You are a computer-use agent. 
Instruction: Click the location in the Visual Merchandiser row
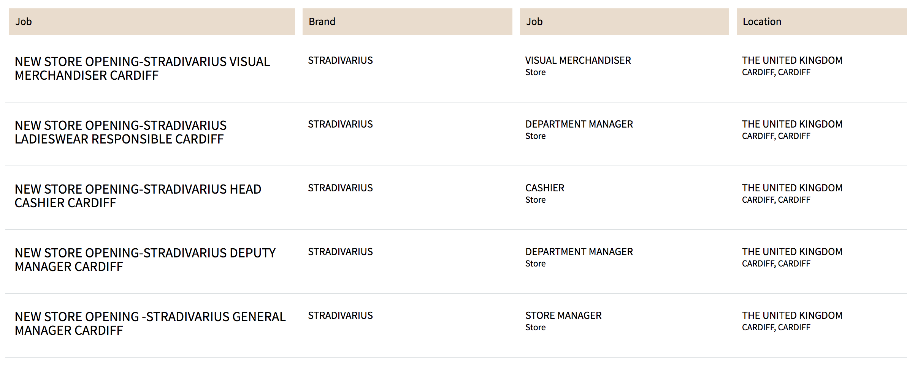pyautogui.click(x=792, y=66)
